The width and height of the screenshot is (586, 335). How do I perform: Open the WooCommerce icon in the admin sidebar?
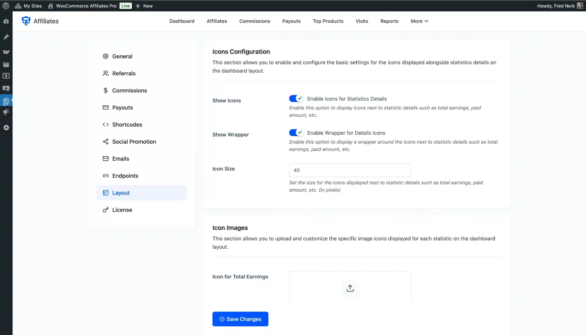6,52
